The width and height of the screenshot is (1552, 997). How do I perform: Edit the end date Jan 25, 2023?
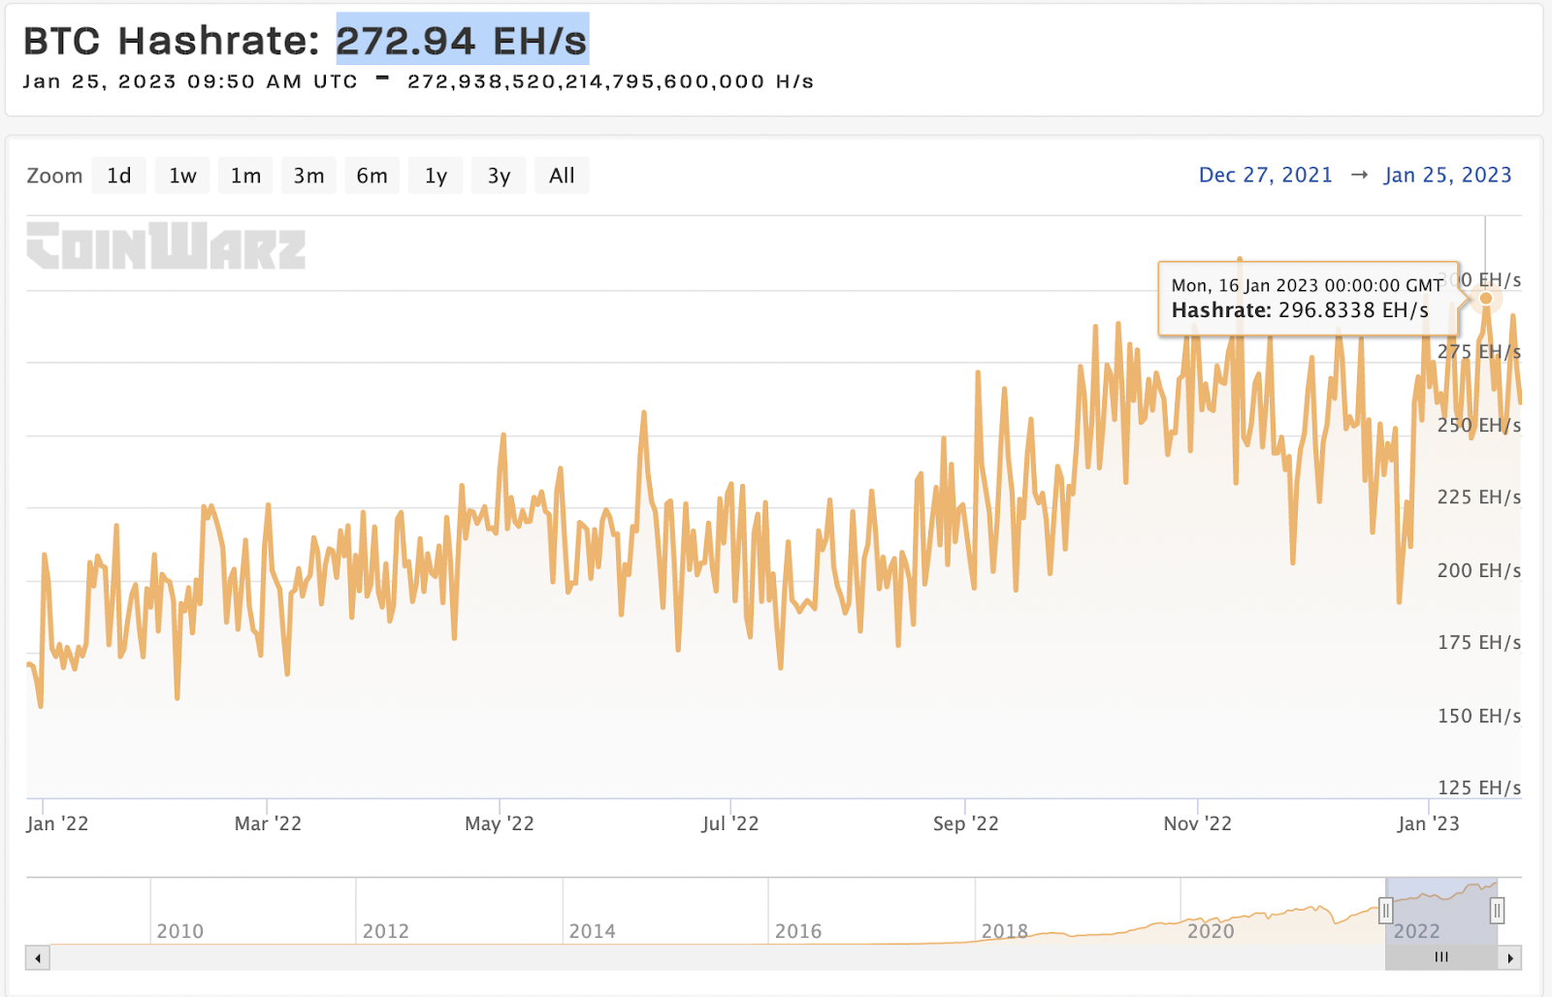coord(1448,175)
